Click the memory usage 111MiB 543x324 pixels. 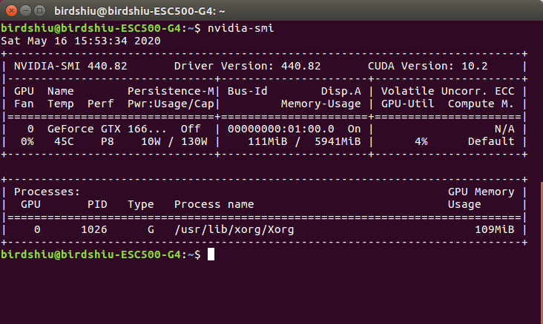[x=268, y=141]
